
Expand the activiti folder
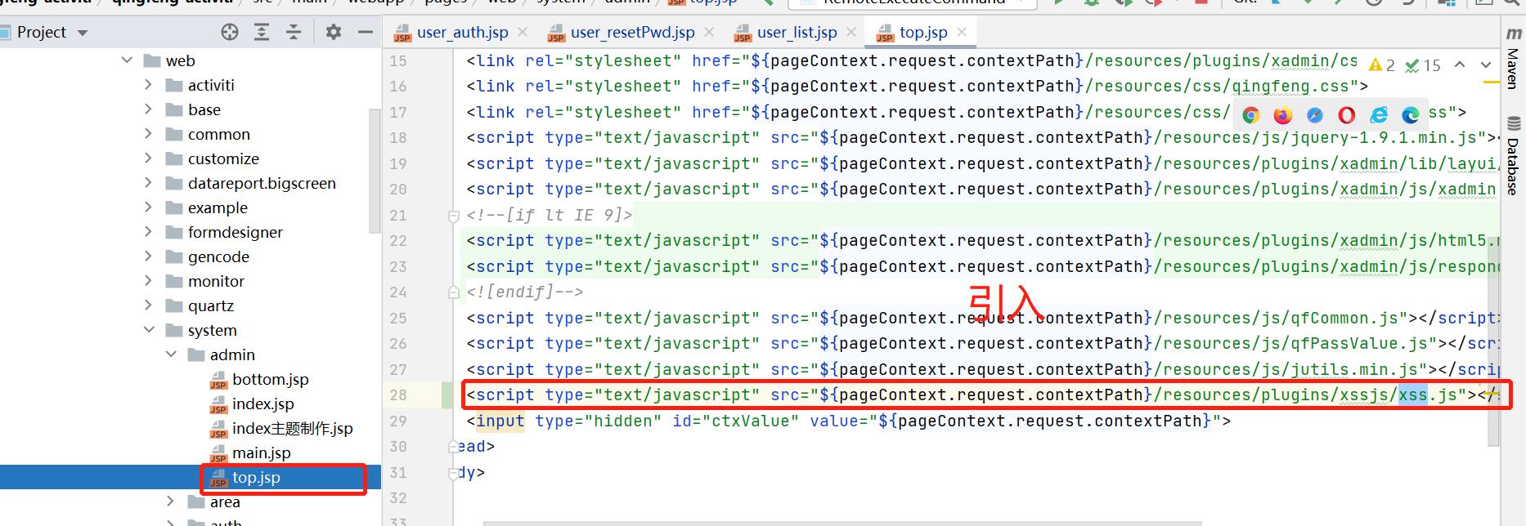tap(148, 85)
